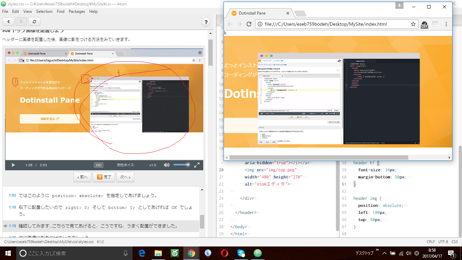Image resolution: width=462 pixels, height=260 pixels.
Task: Mark the lesson complete with 完了 button
Action: point(104,177)
